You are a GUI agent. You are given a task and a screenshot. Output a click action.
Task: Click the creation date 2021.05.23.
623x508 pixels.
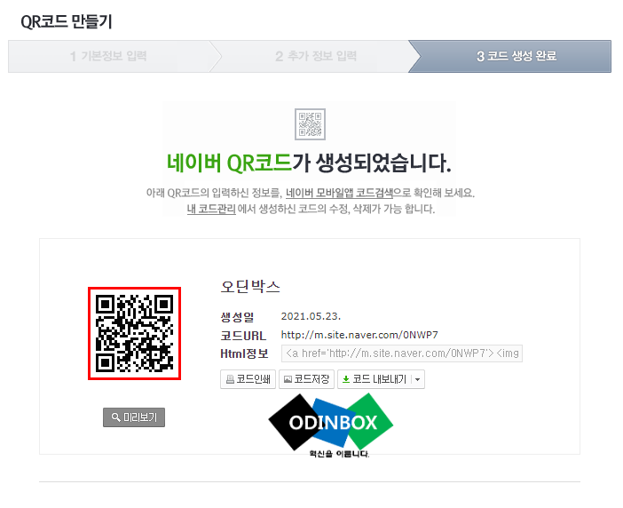pos(311,316)
